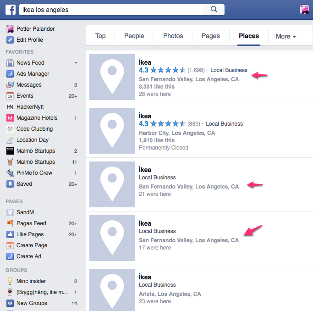
Task: Click New Groups count 14
Action: pos(74,303)
